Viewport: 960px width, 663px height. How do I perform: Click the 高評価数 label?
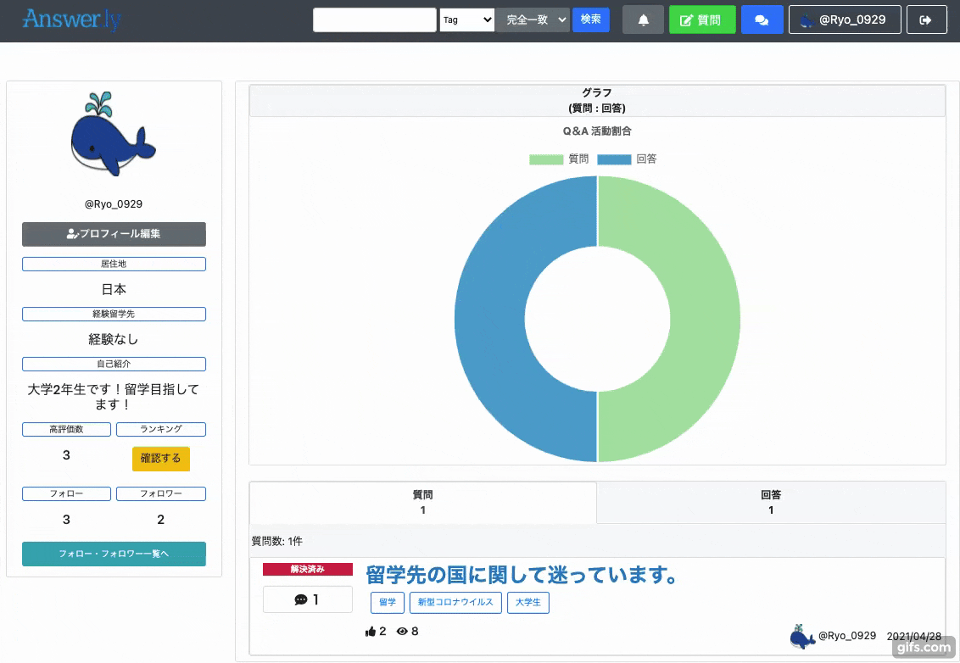coord(67,429)
